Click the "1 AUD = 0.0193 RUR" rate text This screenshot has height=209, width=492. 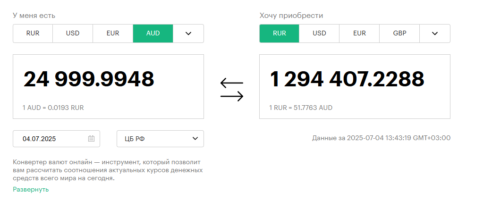[53, 108]
